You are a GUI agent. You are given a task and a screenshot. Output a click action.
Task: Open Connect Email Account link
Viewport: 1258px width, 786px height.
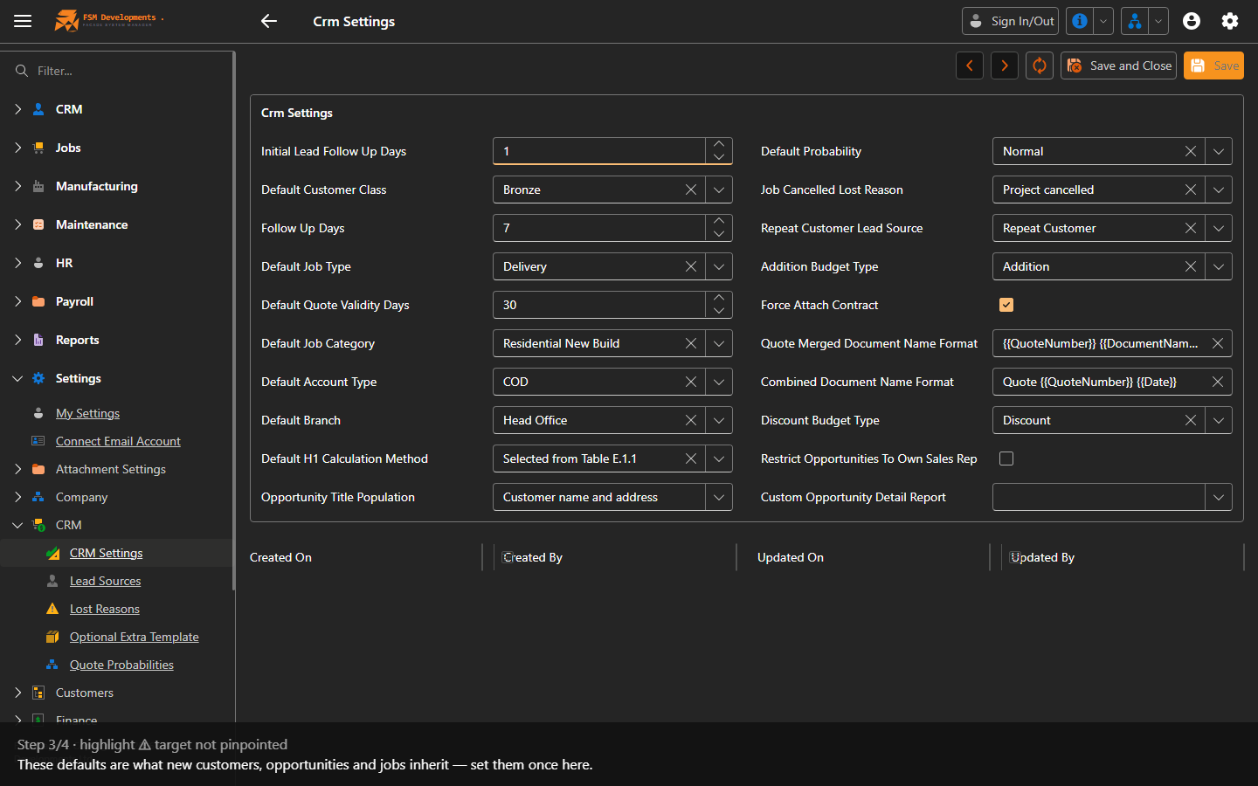click(118, 441)
